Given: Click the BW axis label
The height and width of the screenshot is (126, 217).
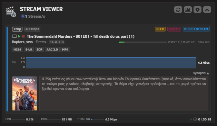Looking at the screenshot, I should point(14,62).
